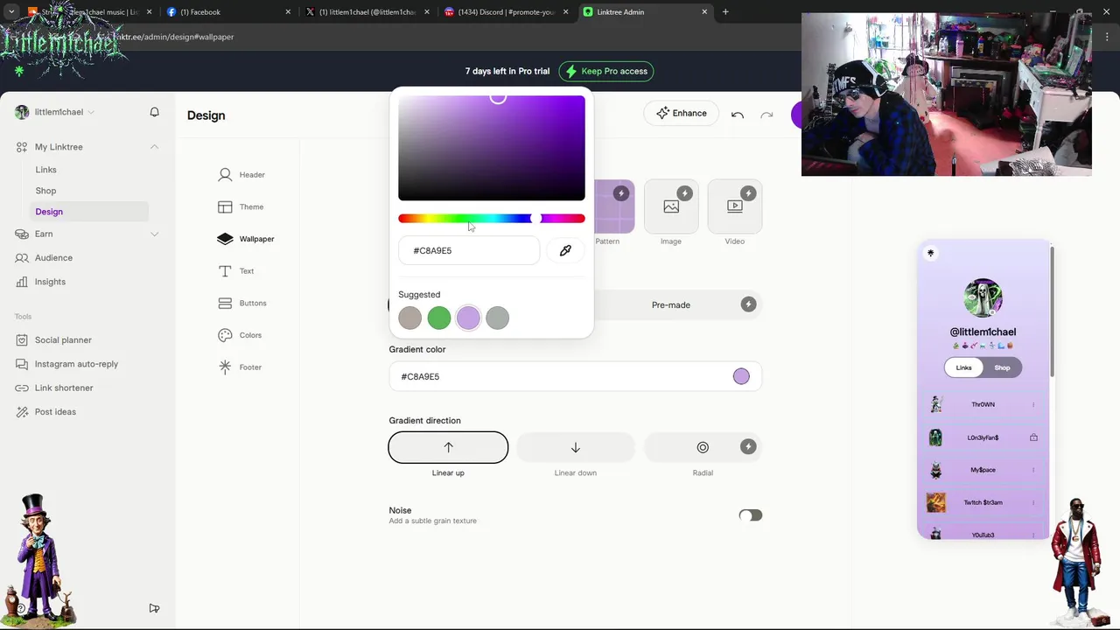Switch to the Linktree Admin tab

coord(647,12)
